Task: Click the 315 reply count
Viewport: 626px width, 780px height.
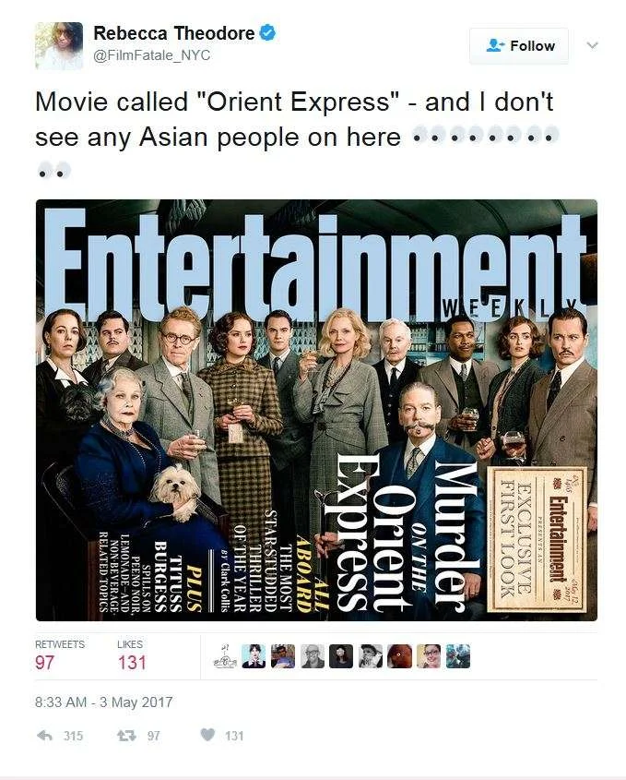Action: pos(73,736)
